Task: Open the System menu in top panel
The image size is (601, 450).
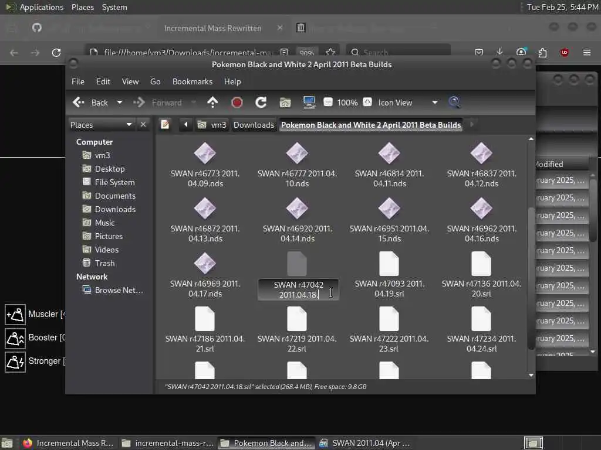Action: [x=114, y=7]
